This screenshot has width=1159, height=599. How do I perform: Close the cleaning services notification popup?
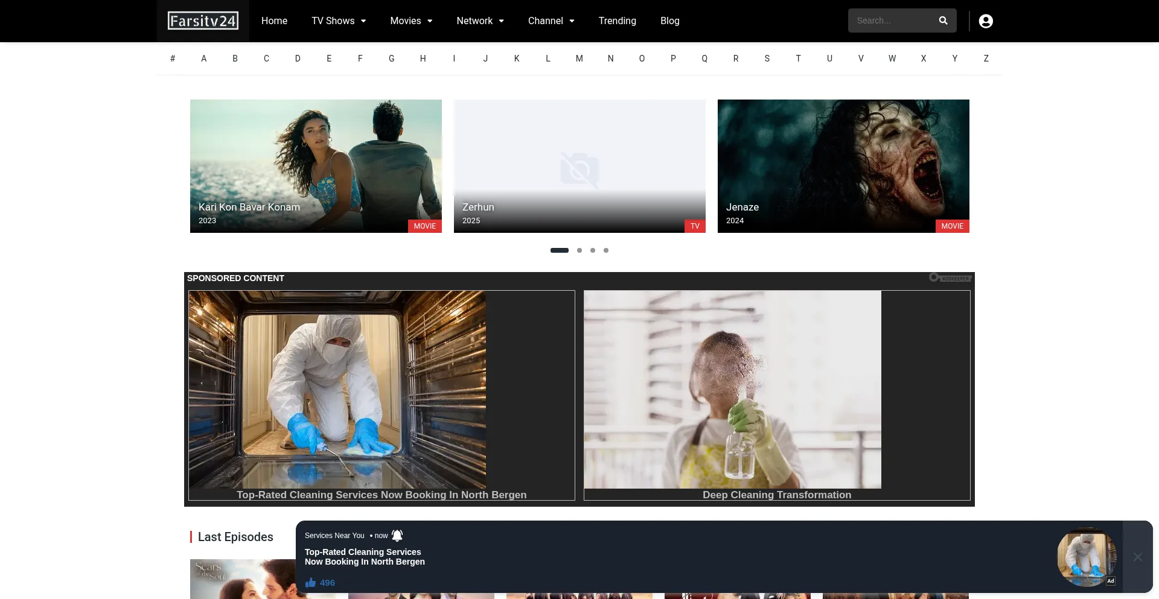coord(1137,557)
